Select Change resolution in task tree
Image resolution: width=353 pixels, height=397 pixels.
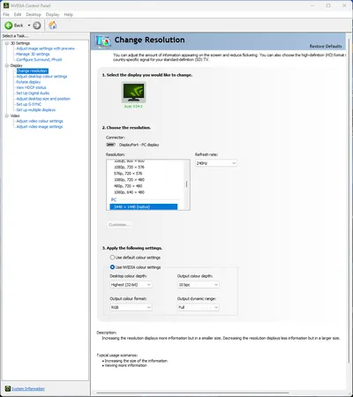[32, 71]
